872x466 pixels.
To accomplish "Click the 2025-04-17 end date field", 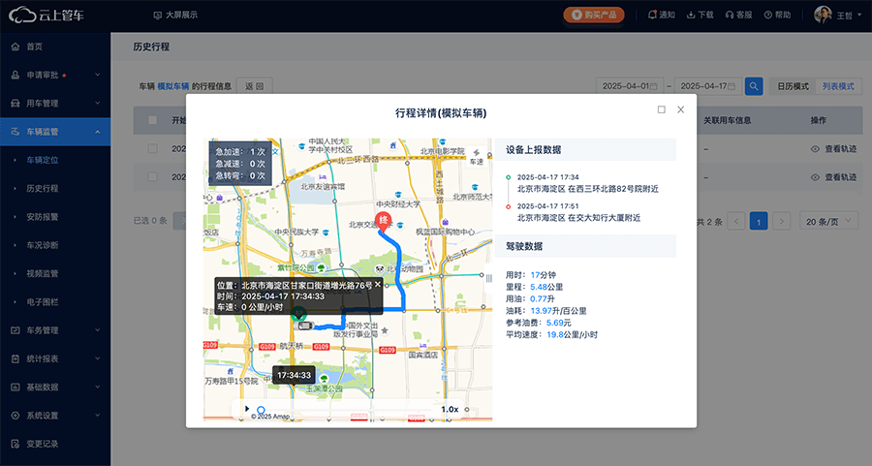I will (x=708, y=86).
